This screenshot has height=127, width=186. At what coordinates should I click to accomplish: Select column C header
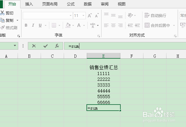tap(52, 56)
